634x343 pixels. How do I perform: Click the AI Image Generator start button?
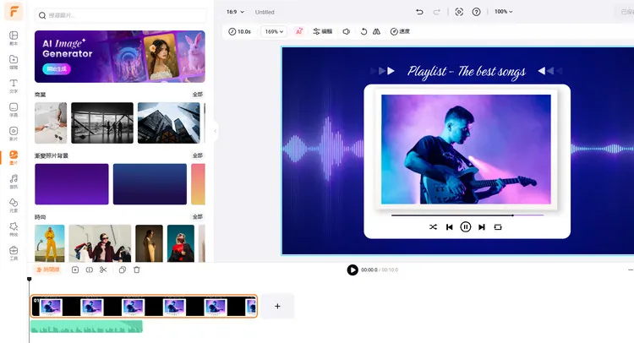[57, 69]
